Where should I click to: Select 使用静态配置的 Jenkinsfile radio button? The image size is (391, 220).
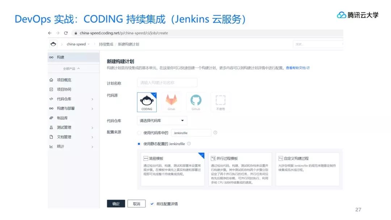(139, 144)
